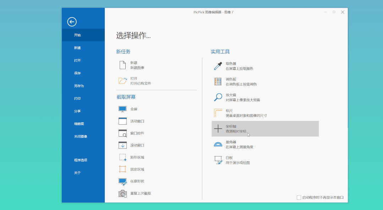Open 打开已有文件 an existing file
383x210 pixels.
click(x=138, y=80)
